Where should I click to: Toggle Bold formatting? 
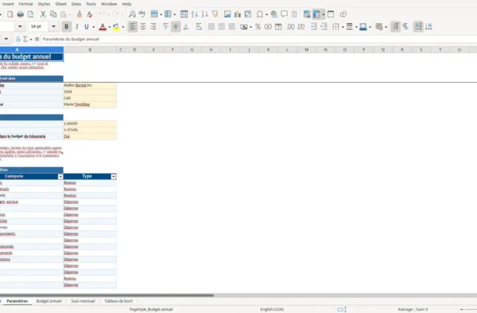pos(66,27)
